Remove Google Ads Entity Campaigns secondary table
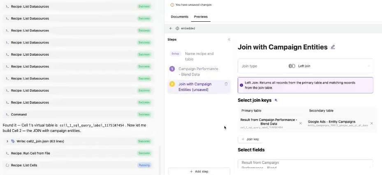Image resolution: width=382 pixels, height=175 pixels. (372, 123)
